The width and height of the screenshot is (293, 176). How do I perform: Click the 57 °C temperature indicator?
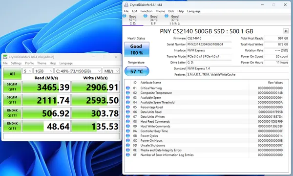click(x=137, y=71)
